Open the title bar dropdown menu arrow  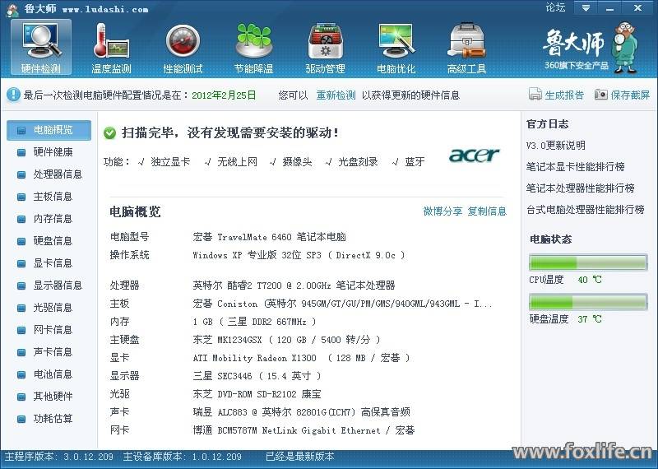coord(586,8)
